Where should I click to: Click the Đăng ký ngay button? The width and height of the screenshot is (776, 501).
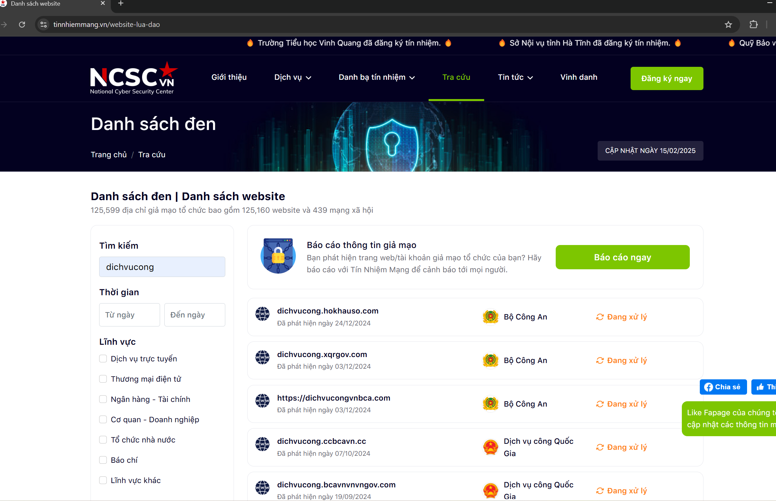point(667,78)
